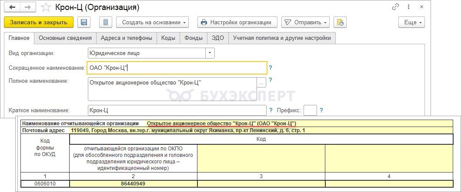Copy link with the chain icon
This screenshot has height=192, width=461.
(395, 7)
